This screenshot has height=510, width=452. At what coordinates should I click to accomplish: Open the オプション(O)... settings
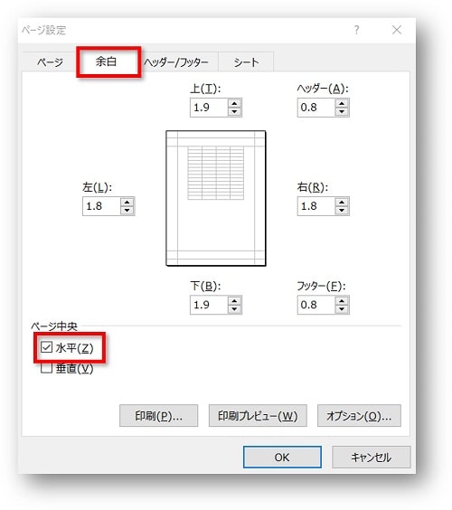pyautogui.click(x=359, y=415)
